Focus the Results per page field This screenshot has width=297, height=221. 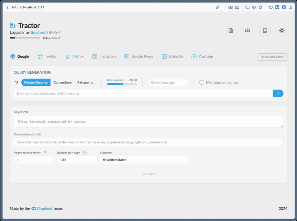tap(77, 160)
